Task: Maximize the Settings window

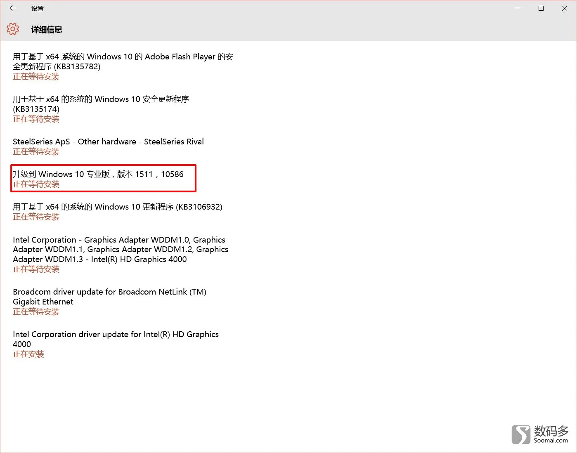Action: [x=541, y=8]
